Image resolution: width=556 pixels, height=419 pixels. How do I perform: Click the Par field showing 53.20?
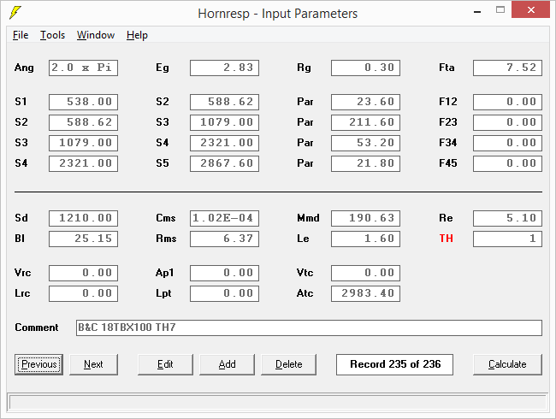pyautogui.click(x=365, y=143)
